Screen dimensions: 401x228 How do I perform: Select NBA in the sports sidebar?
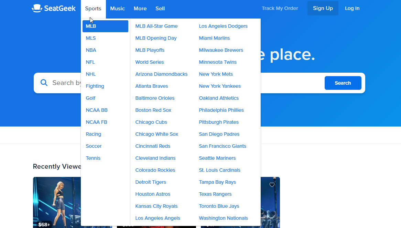click(91, 50)
